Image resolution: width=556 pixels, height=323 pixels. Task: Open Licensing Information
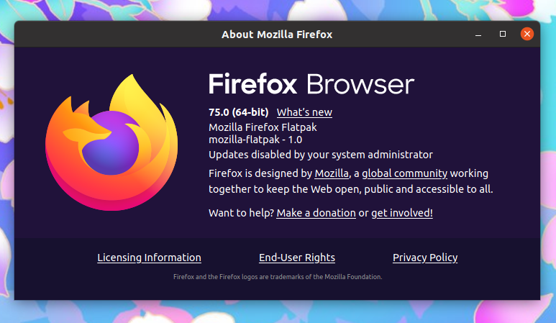point(150,258)
